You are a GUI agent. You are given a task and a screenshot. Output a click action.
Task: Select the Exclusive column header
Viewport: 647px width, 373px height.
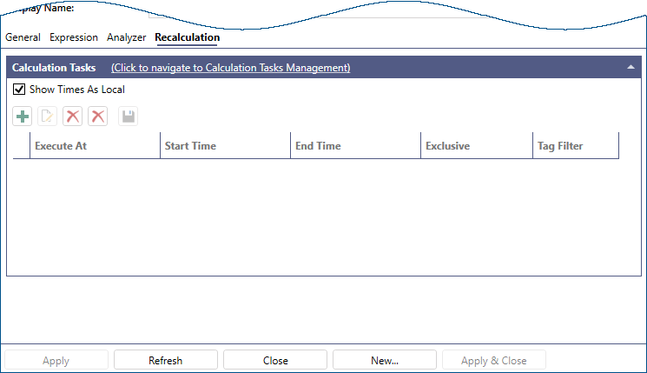tap(477, 146)
